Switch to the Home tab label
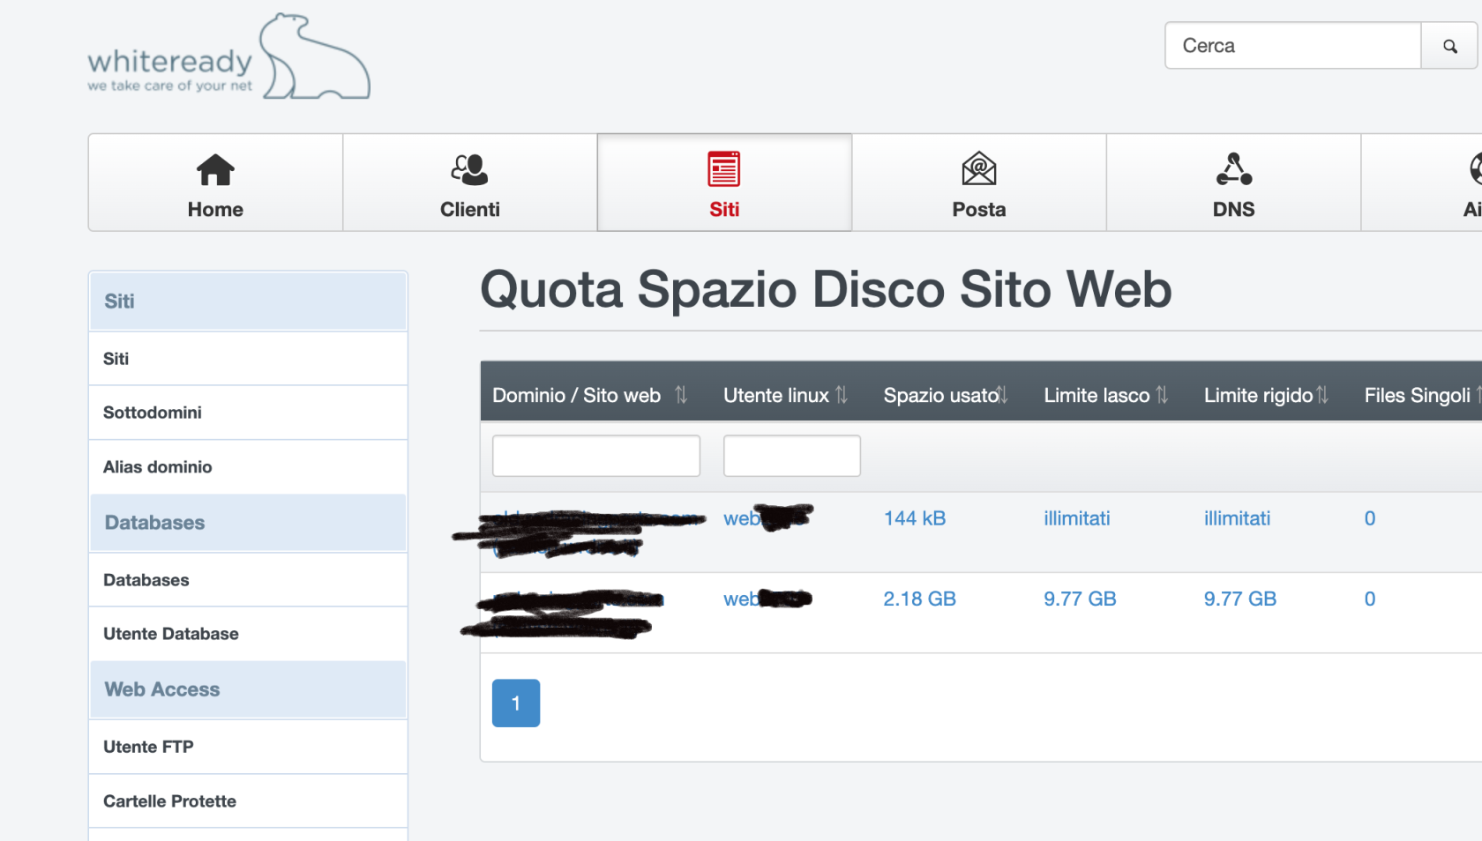Screen dimensions: 1482x841 point(215,210)
